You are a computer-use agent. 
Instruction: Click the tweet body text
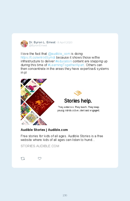pos(65,63)
